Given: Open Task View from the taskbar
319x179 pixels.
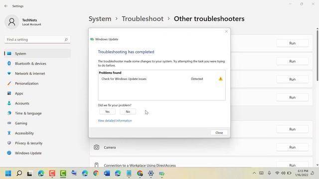Looking at the screenshot, I should [x=29, y=174].
